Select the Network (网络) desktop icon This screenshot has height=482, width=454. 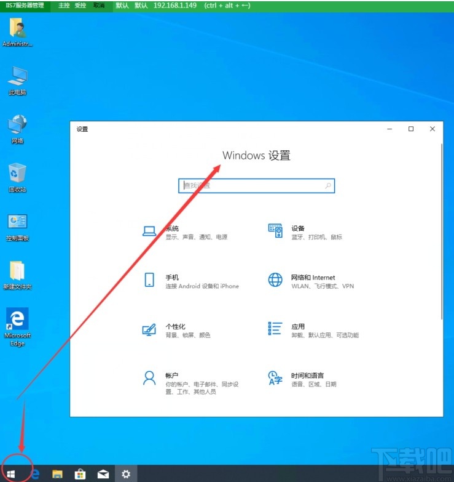[17, 129]
